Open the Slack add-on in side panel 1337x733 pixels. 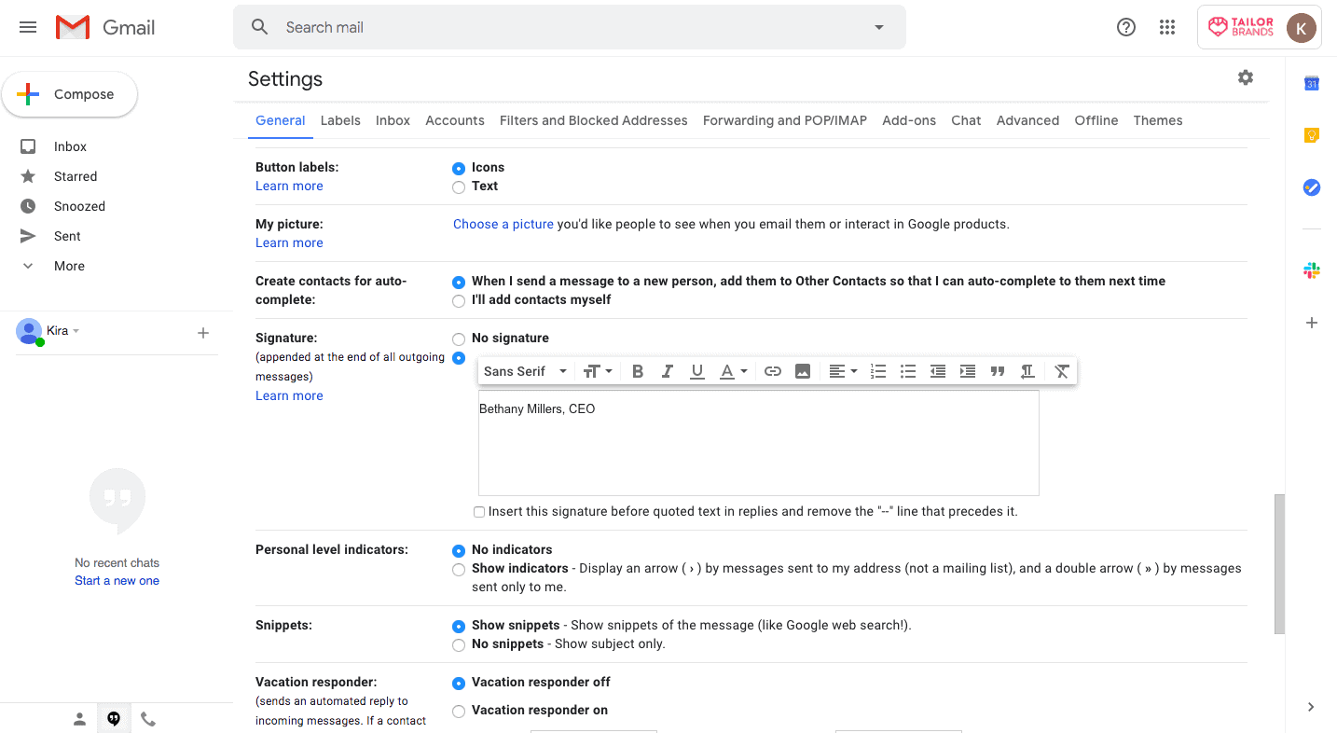coord(1312,270)
